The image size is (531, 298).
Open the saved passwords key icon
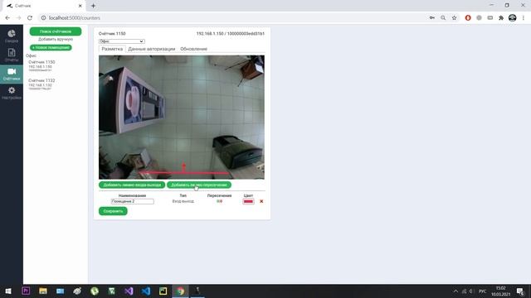pyautogui.click(x=432, y=18)
